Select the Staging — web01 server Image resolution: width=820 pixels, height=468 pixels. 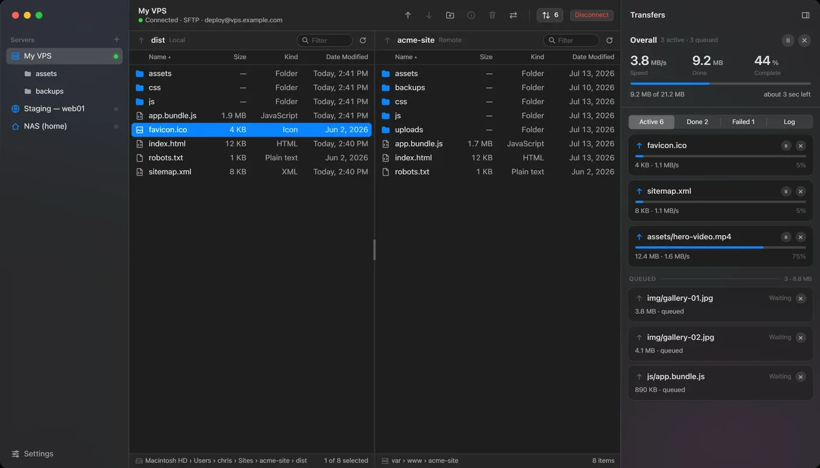pyautogui.click(x=64, y=109)
